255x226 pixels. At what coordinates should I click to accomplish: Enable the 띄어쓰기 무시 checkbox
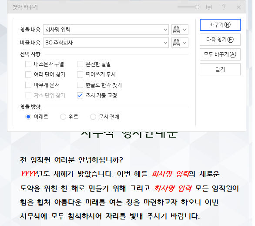(x=80, y=74)
